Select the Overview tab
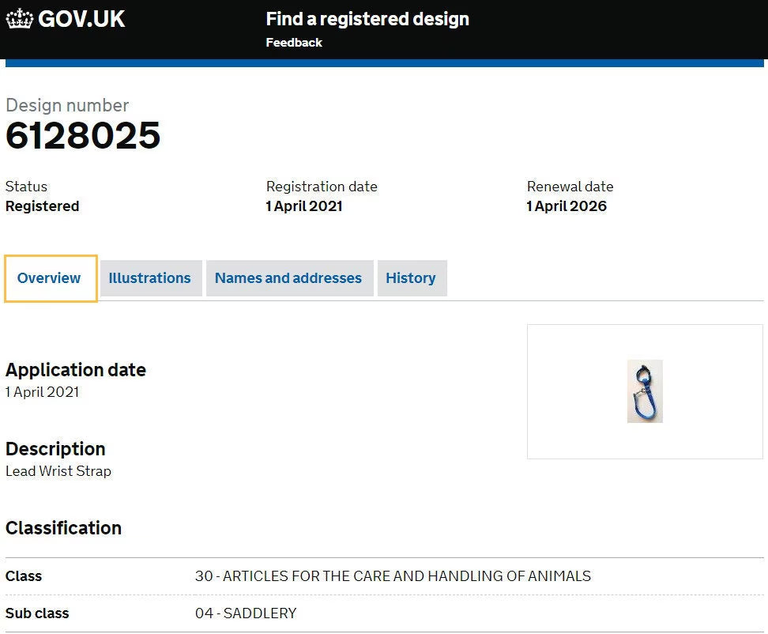The height and width of the screenshot is (634, 768). [49, 278]
